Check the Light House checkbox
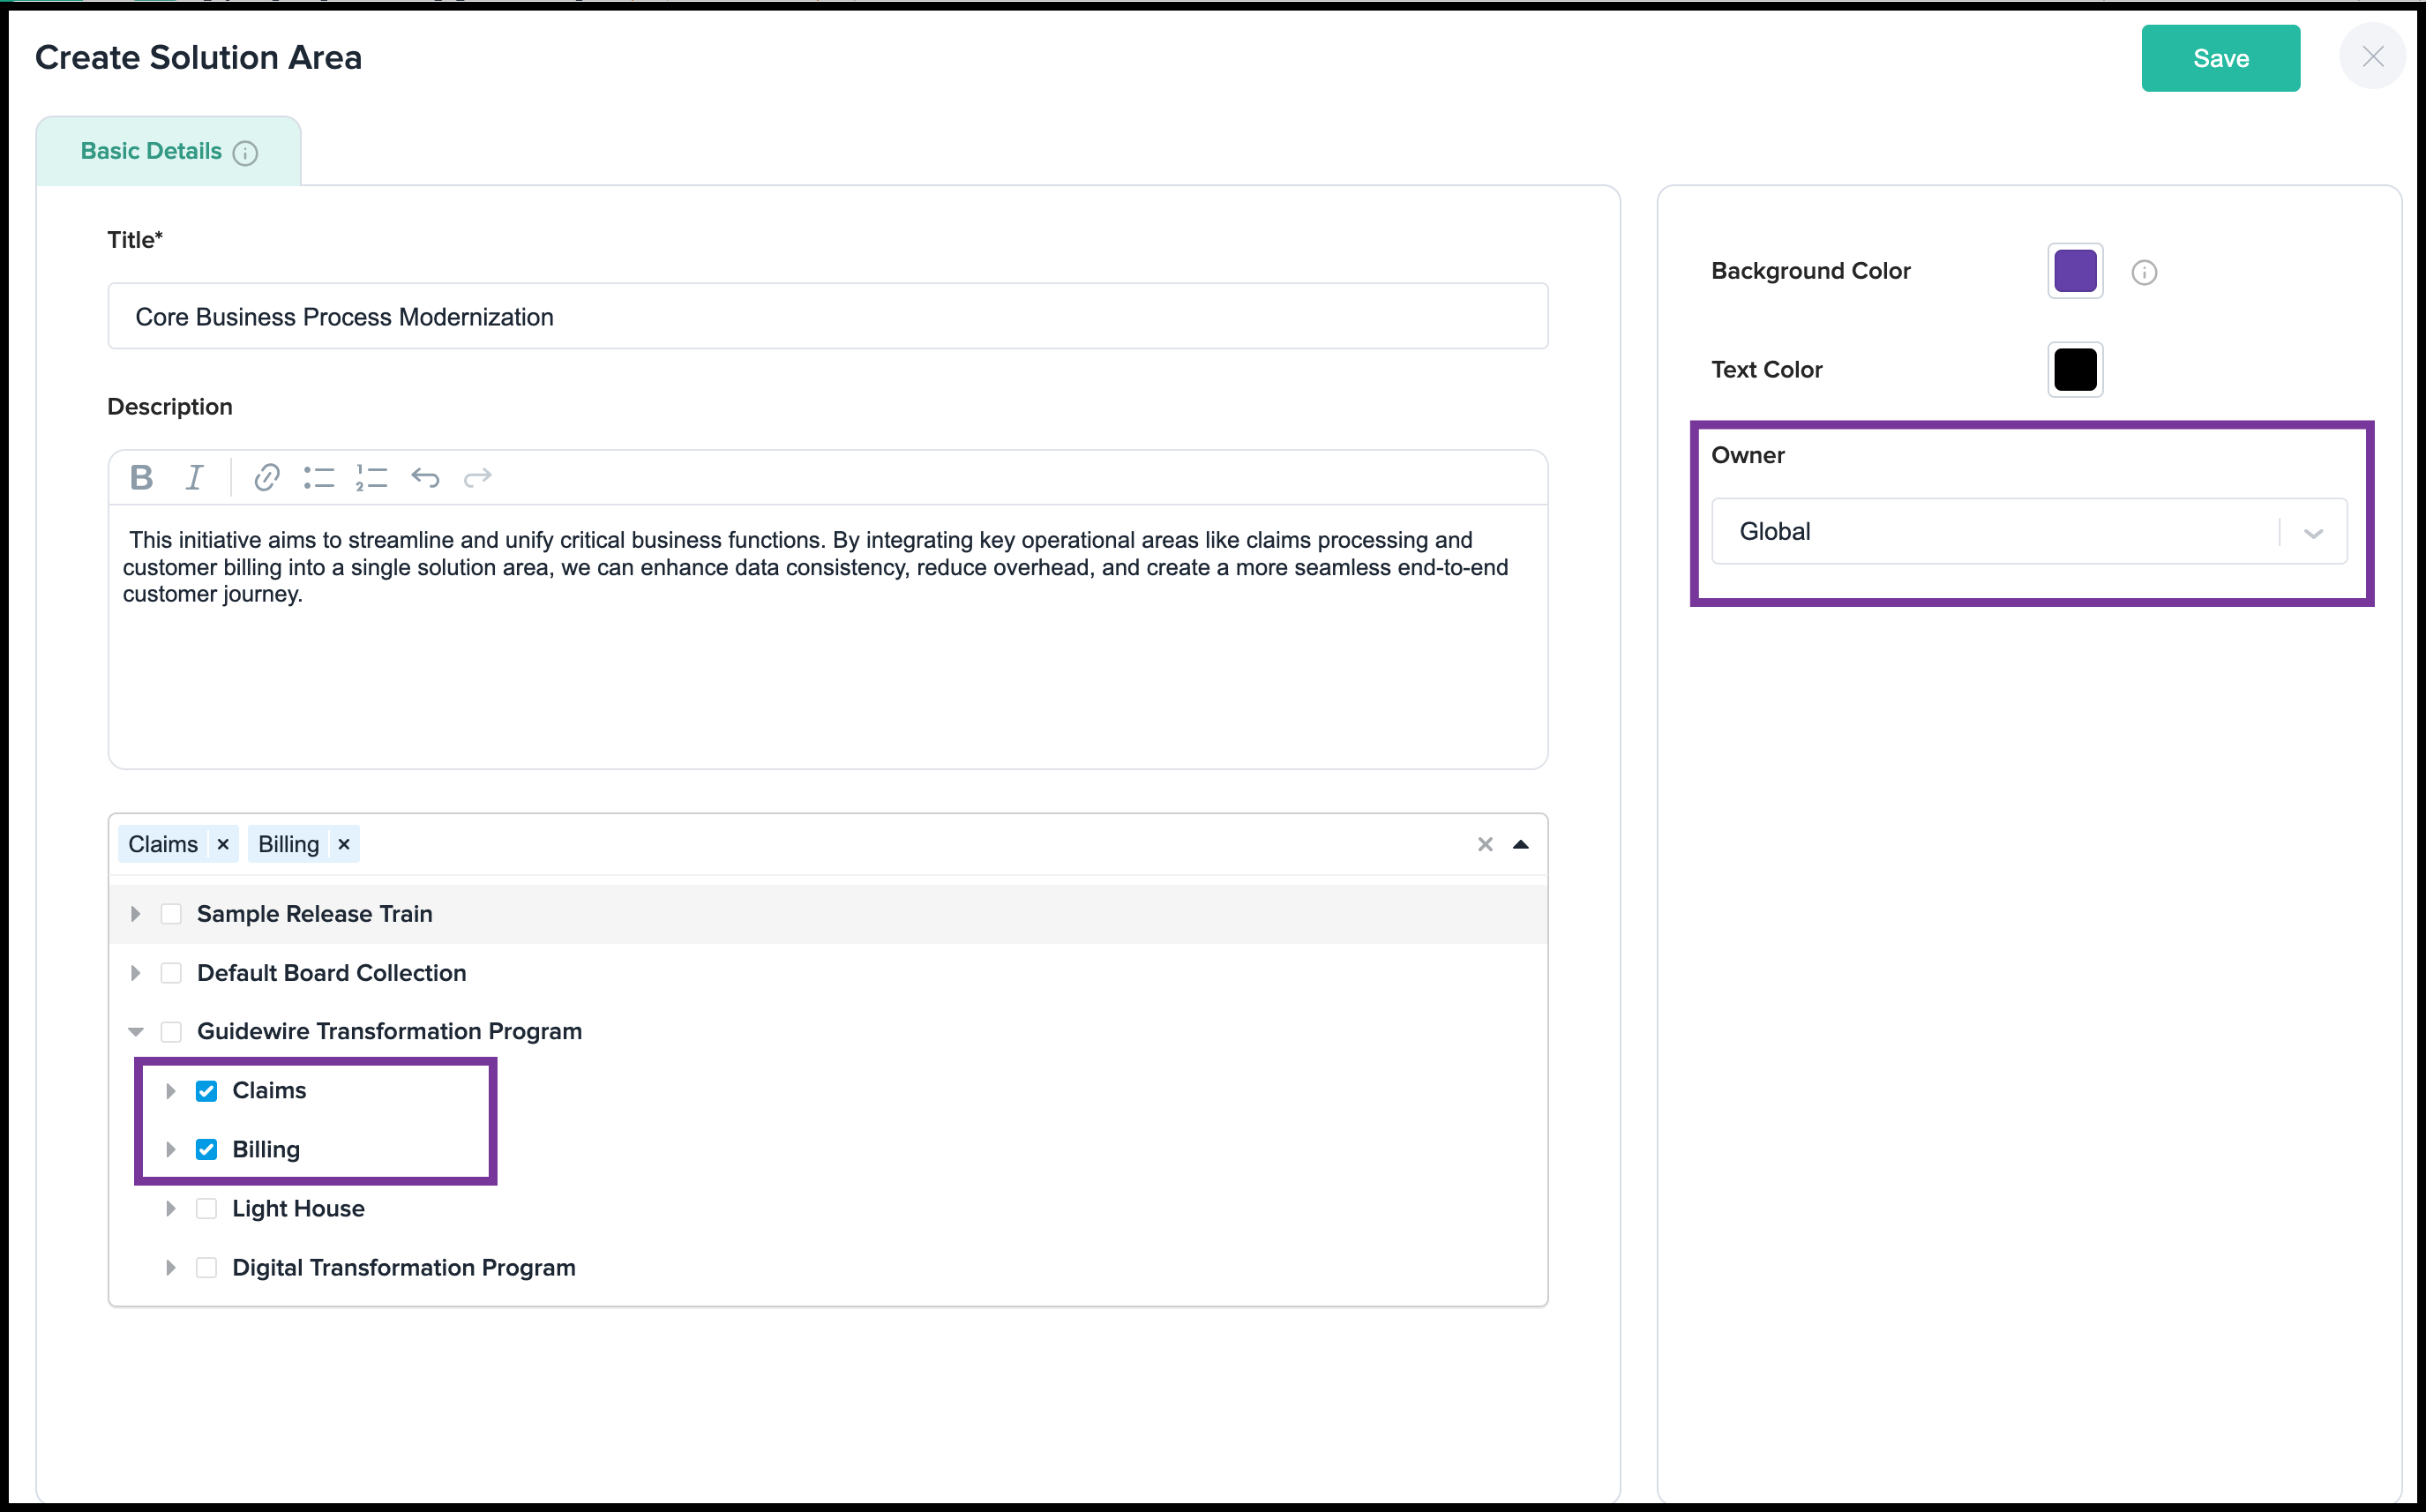 207,1208
